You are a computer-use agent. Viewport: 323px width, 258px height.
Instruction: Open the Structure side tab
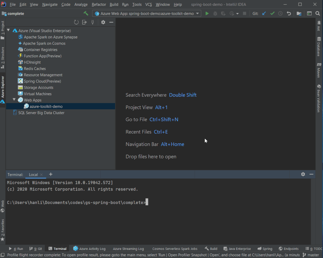click(3, 58)
